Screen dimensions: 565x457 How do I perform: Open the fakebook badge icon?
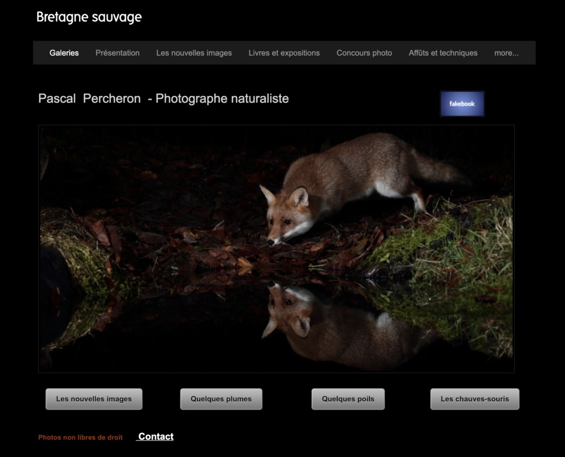click(462, 104)
